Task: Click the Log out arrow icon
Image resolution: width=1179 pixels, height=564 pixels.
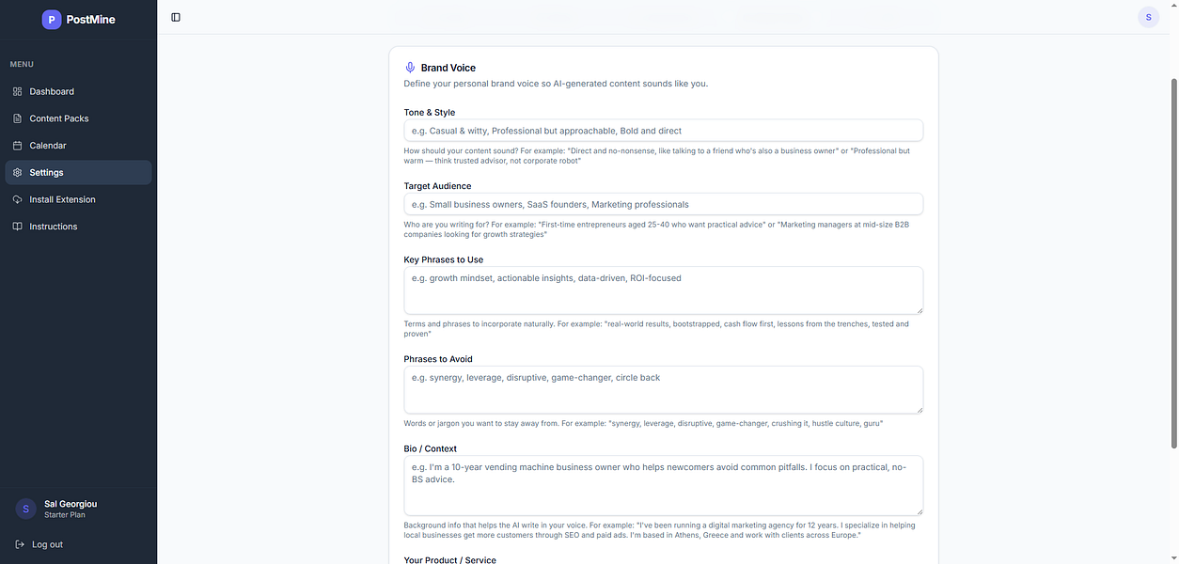Action: pos(21,544)
